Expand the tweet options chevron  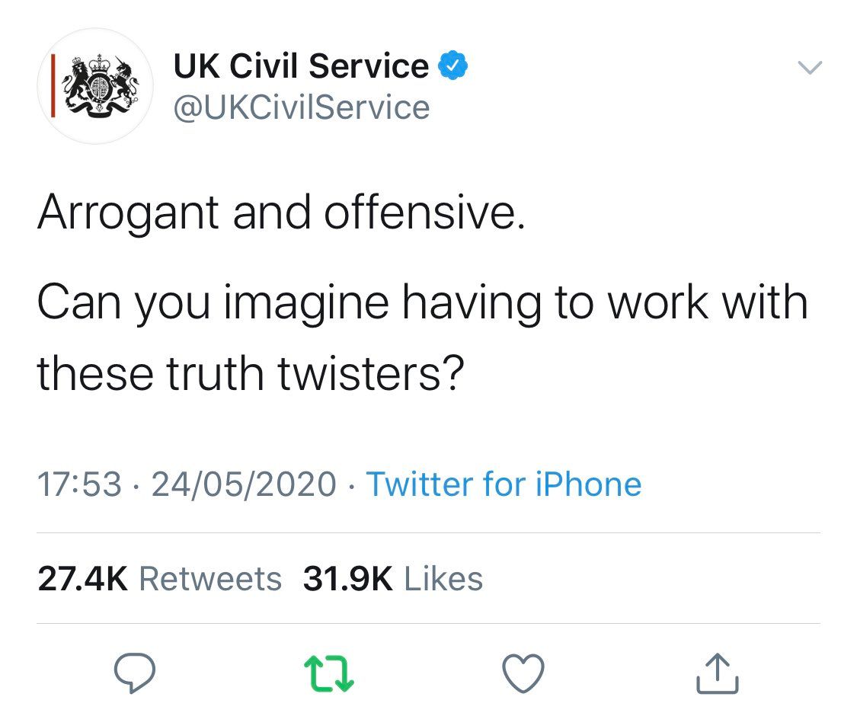pyautogui.click(x=810, y=68)
